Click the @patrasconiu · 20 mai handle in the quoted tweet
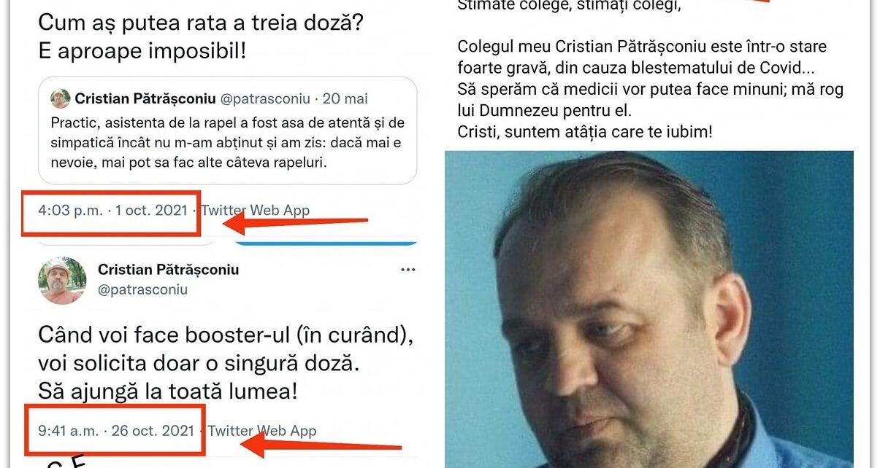 [294, 98]
